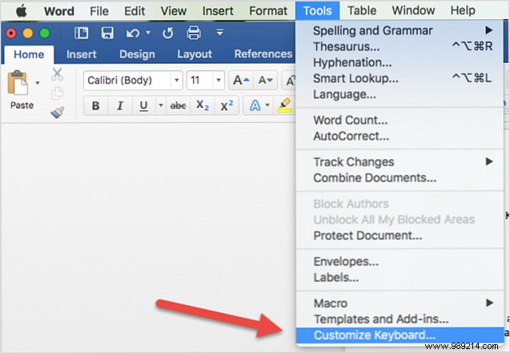Image resolution: width=510 pixels, height=353 pixels.
Task: Choose Protect Document... menu item
Action: 400,236
